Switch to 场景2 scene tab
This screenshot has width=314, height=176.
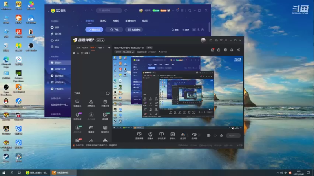(x=93, y=48)
